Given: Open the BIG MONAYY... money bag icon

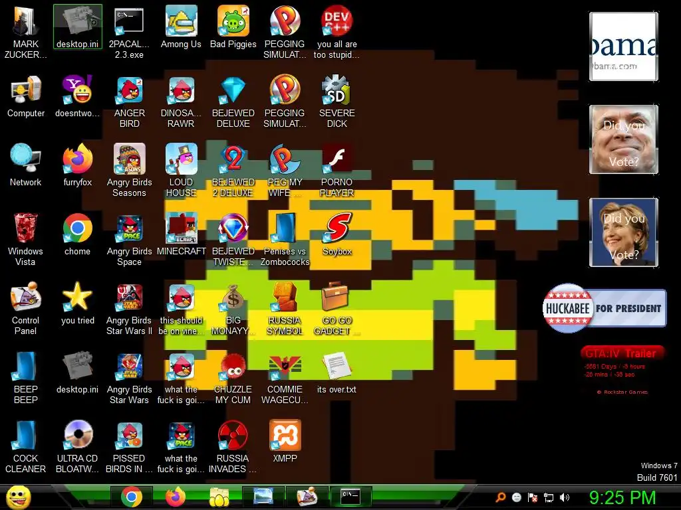Looking at the screenshot, I should 233,308.
